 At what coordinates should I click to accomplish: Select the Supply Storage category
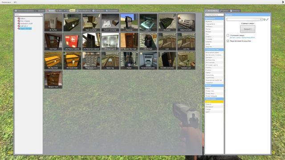pos(24,28)
